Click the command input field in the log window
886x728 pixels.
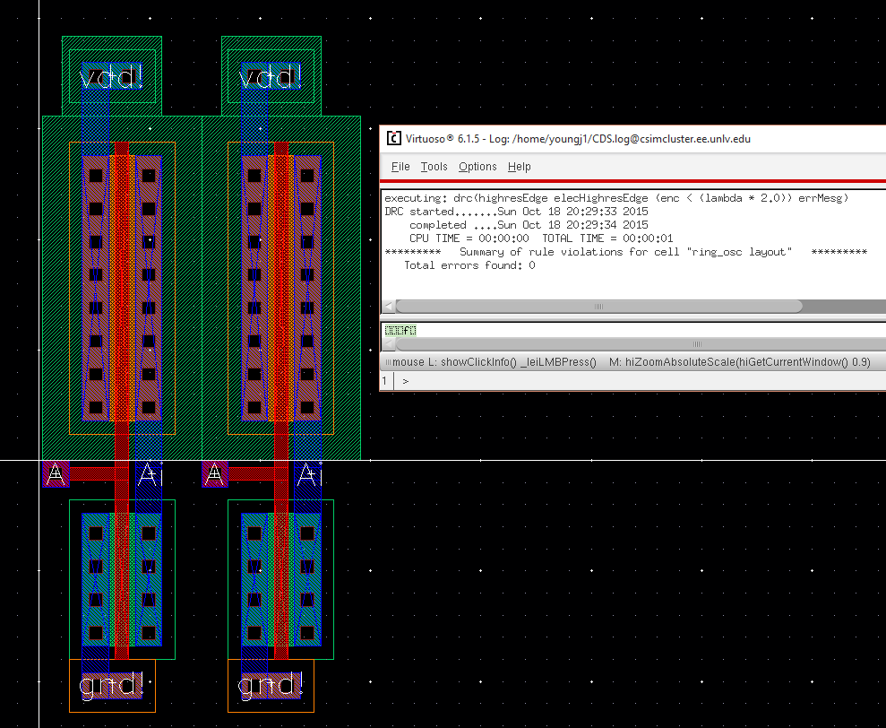point(627,331)
